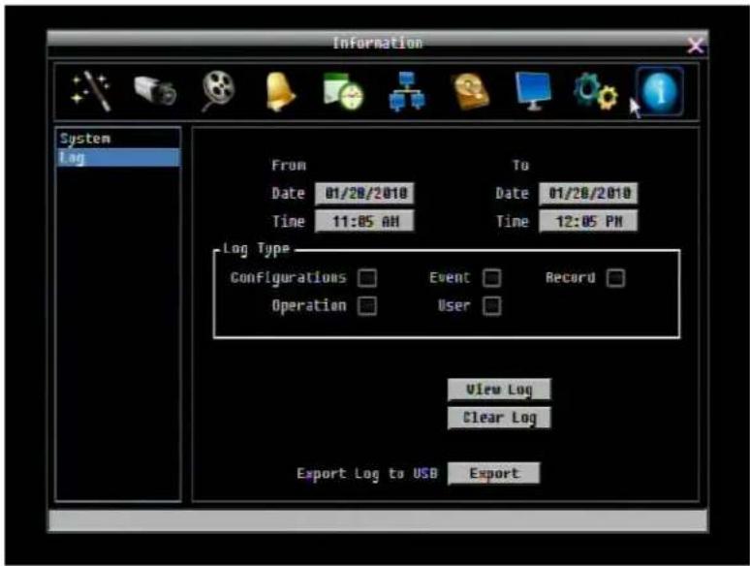Select Log in the left menu
The image size is (750, 566).
click(118, 157)
